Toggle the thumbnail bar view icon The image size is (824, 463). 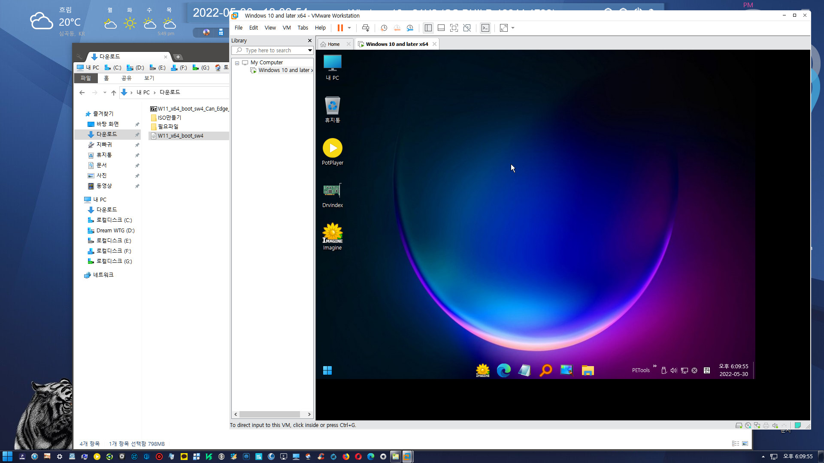[x=441, y=28]
